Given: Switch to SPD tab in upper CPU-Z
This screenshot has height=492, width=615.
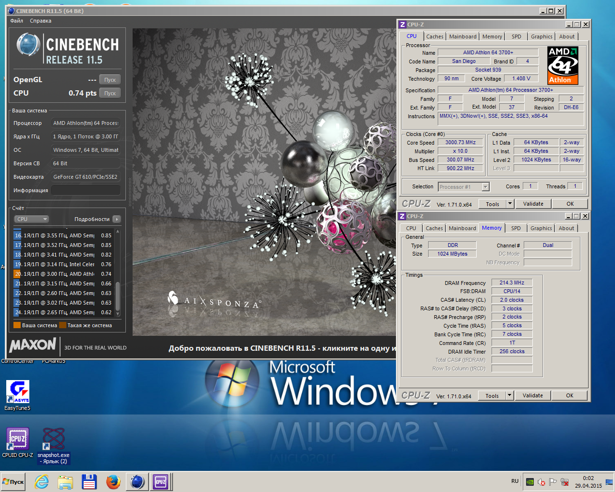Looking at the screenshot, I should click(x=517, y=37).
